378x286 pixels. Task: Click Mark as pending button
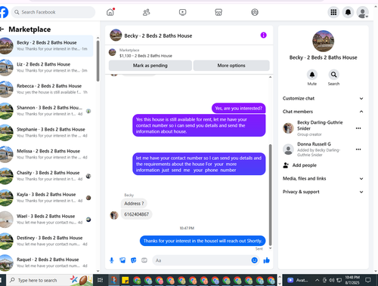150,66
